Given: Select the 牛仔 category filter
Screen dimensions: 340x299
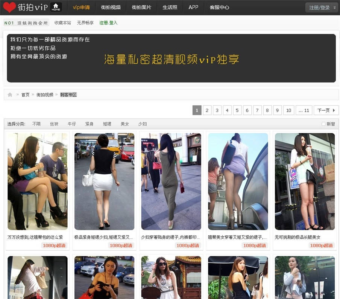Looking at the screenshot, I should pyautogui.click(x=71, y=124).
